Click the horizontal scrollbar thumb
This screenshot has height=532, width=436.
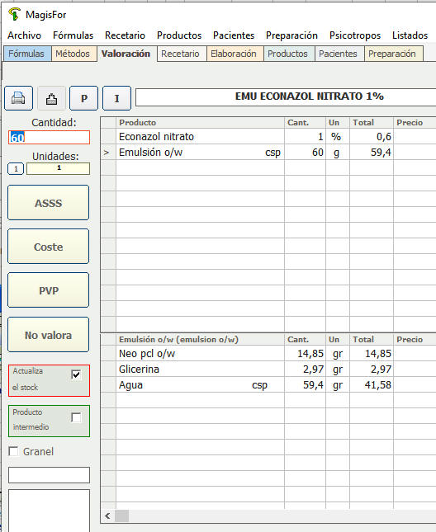point(121,516)
